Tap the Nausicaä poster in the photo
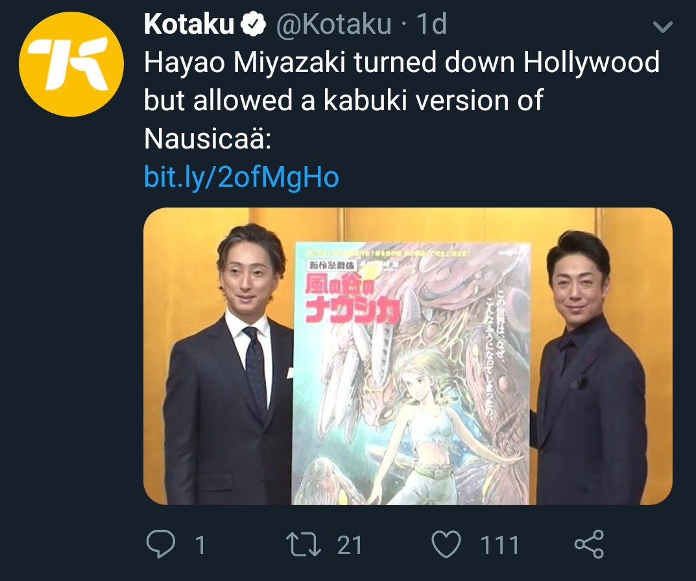 pos(411,373)
